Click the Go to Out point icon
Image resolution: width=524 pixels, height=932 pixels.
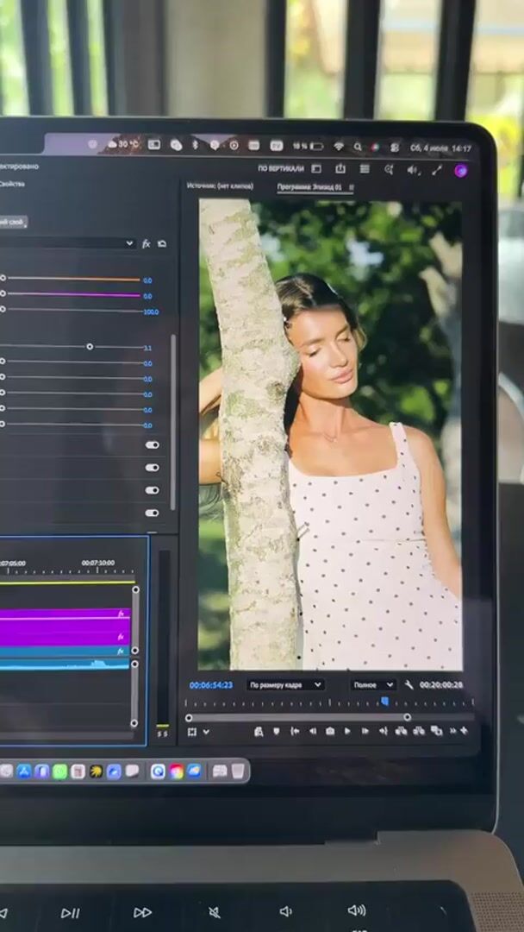click(383, 731)
